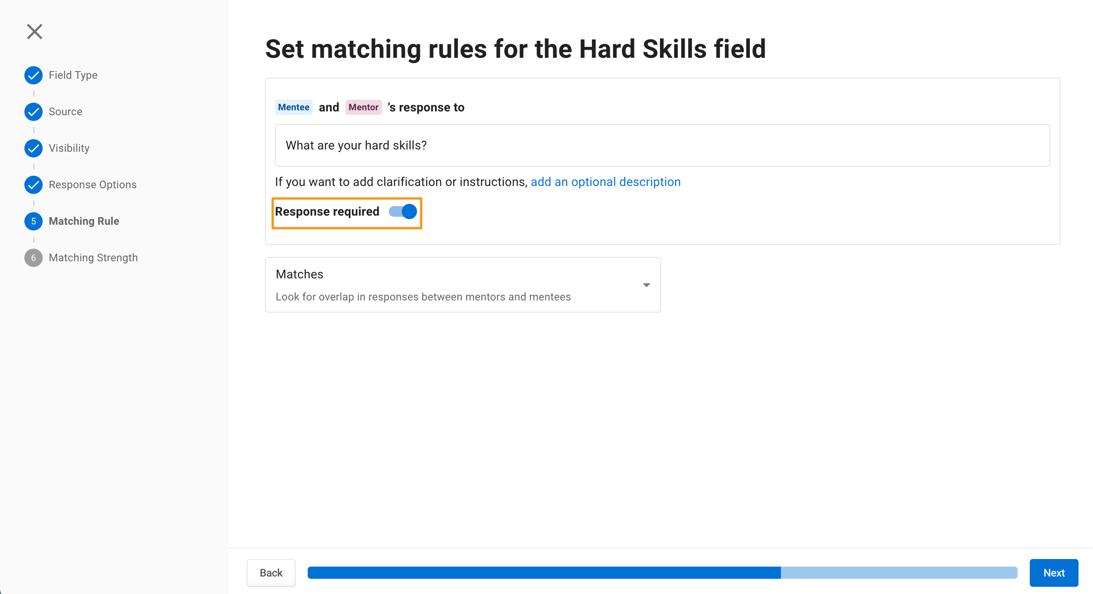Viewport: 1093px width, 594px height.
Task: Click the Field Type checkmark icon
Action: click(x=34, y=75)
